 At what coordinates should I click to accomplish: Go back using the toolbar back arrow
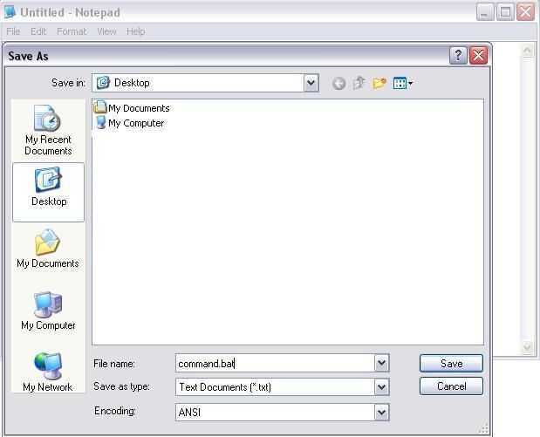coord(338,84)
